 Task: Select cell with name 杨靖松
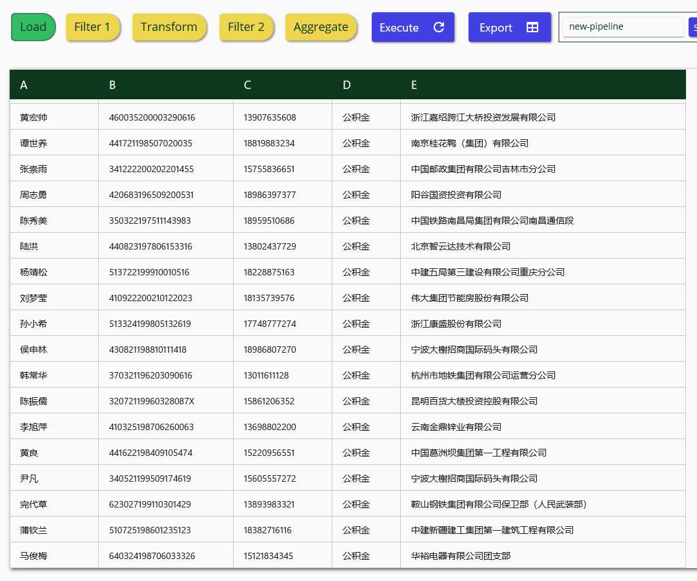pos(54,272)
